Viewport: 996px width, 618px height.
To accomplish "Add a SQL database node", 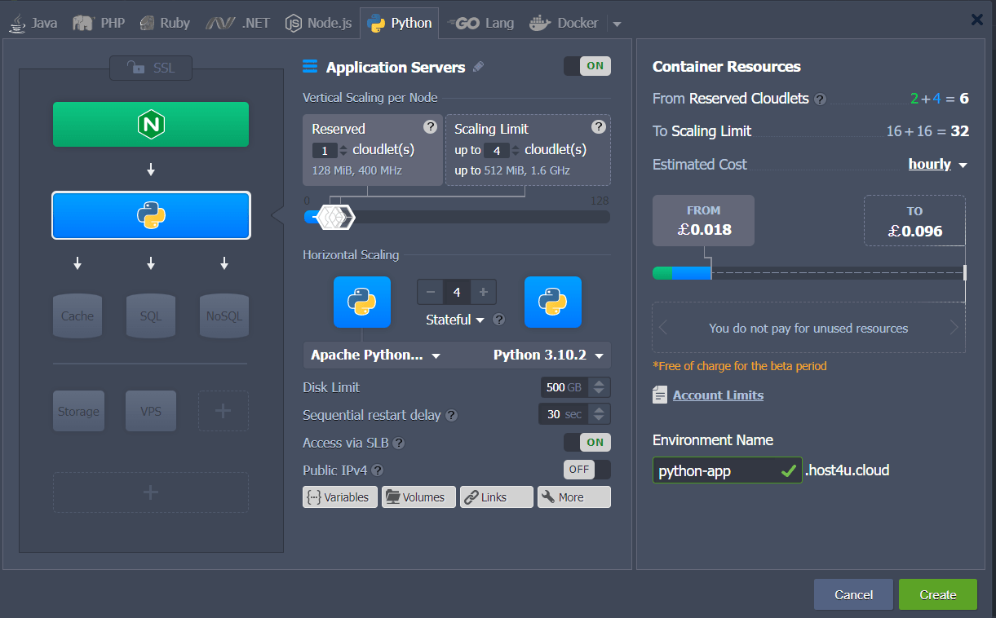I will point(150,316).
